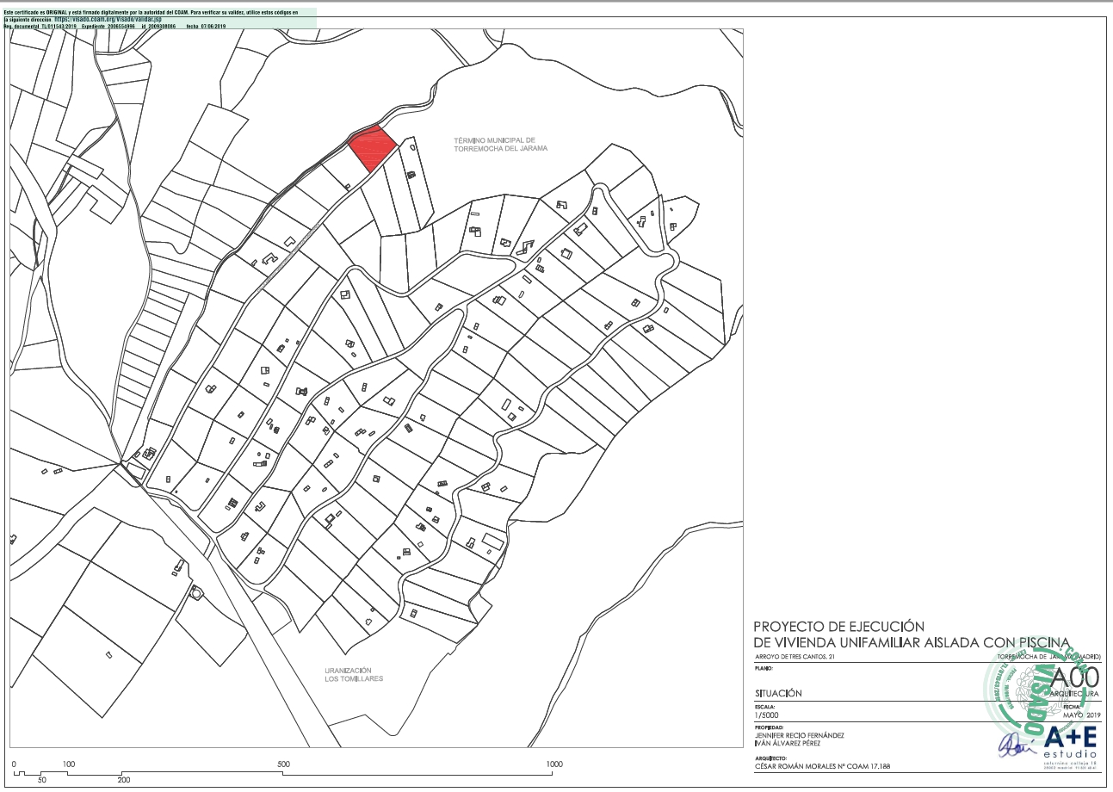Screen dimensions: 1113x792
Task: Select the 'Urbanización Los Tomillares' map label
Action: [x=353, y=674]
